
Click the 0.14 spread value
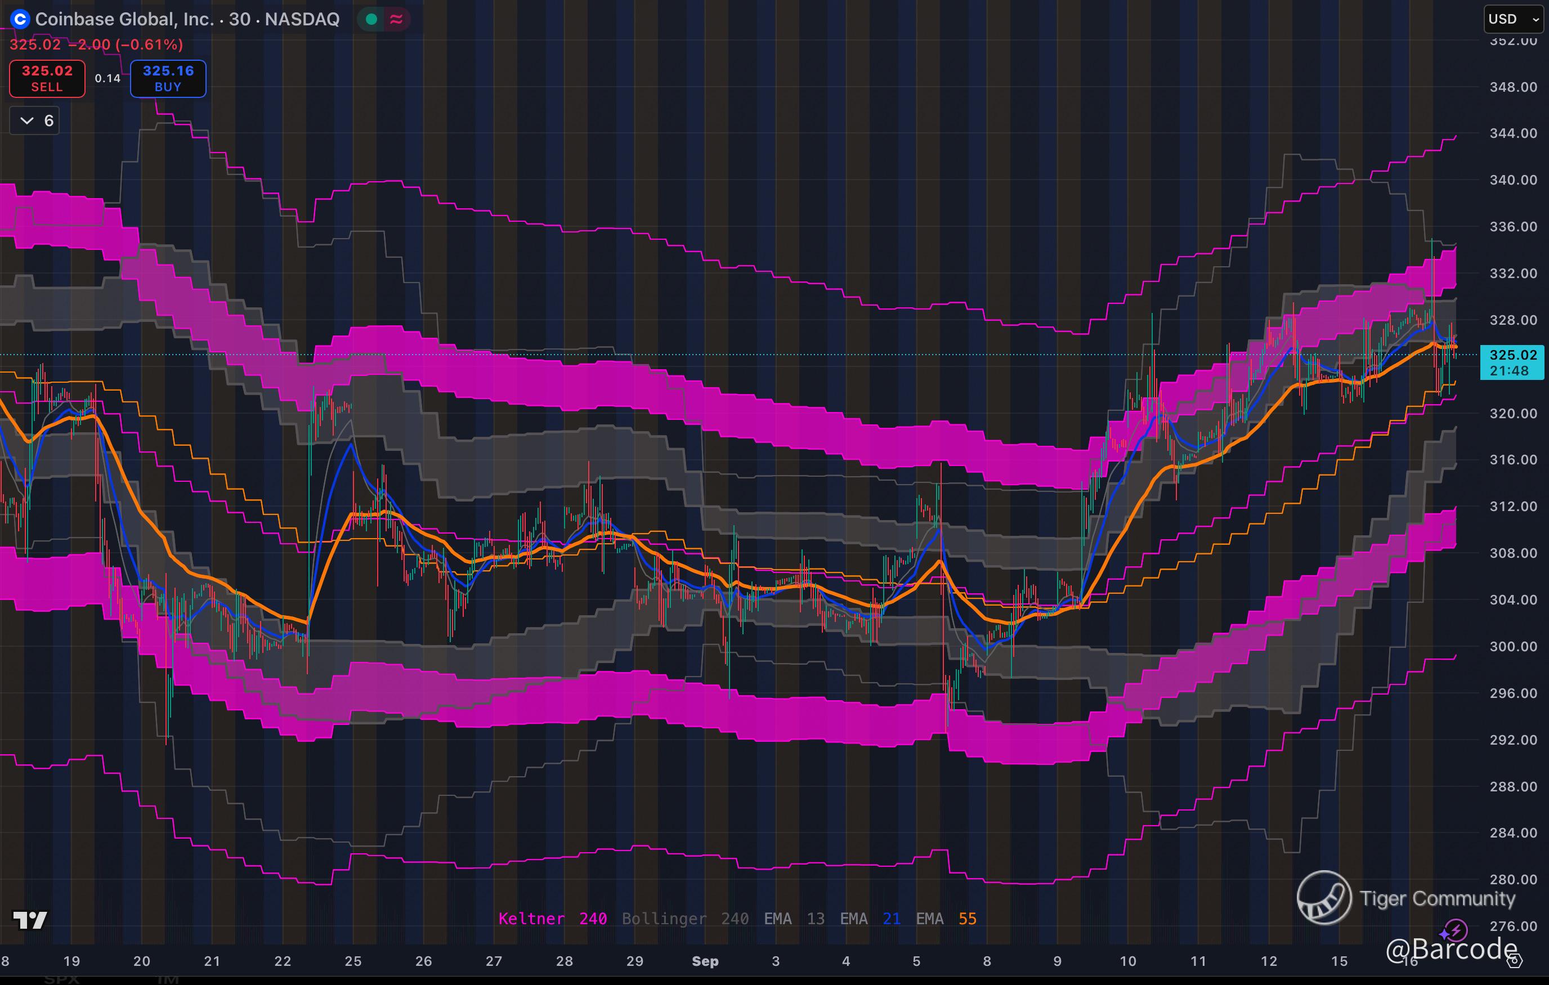tap(108, 78)
